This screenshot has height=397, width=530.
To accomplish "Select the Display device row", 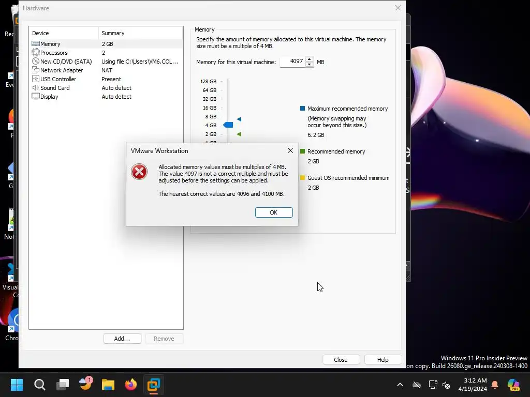I will [x=106, y=97].
